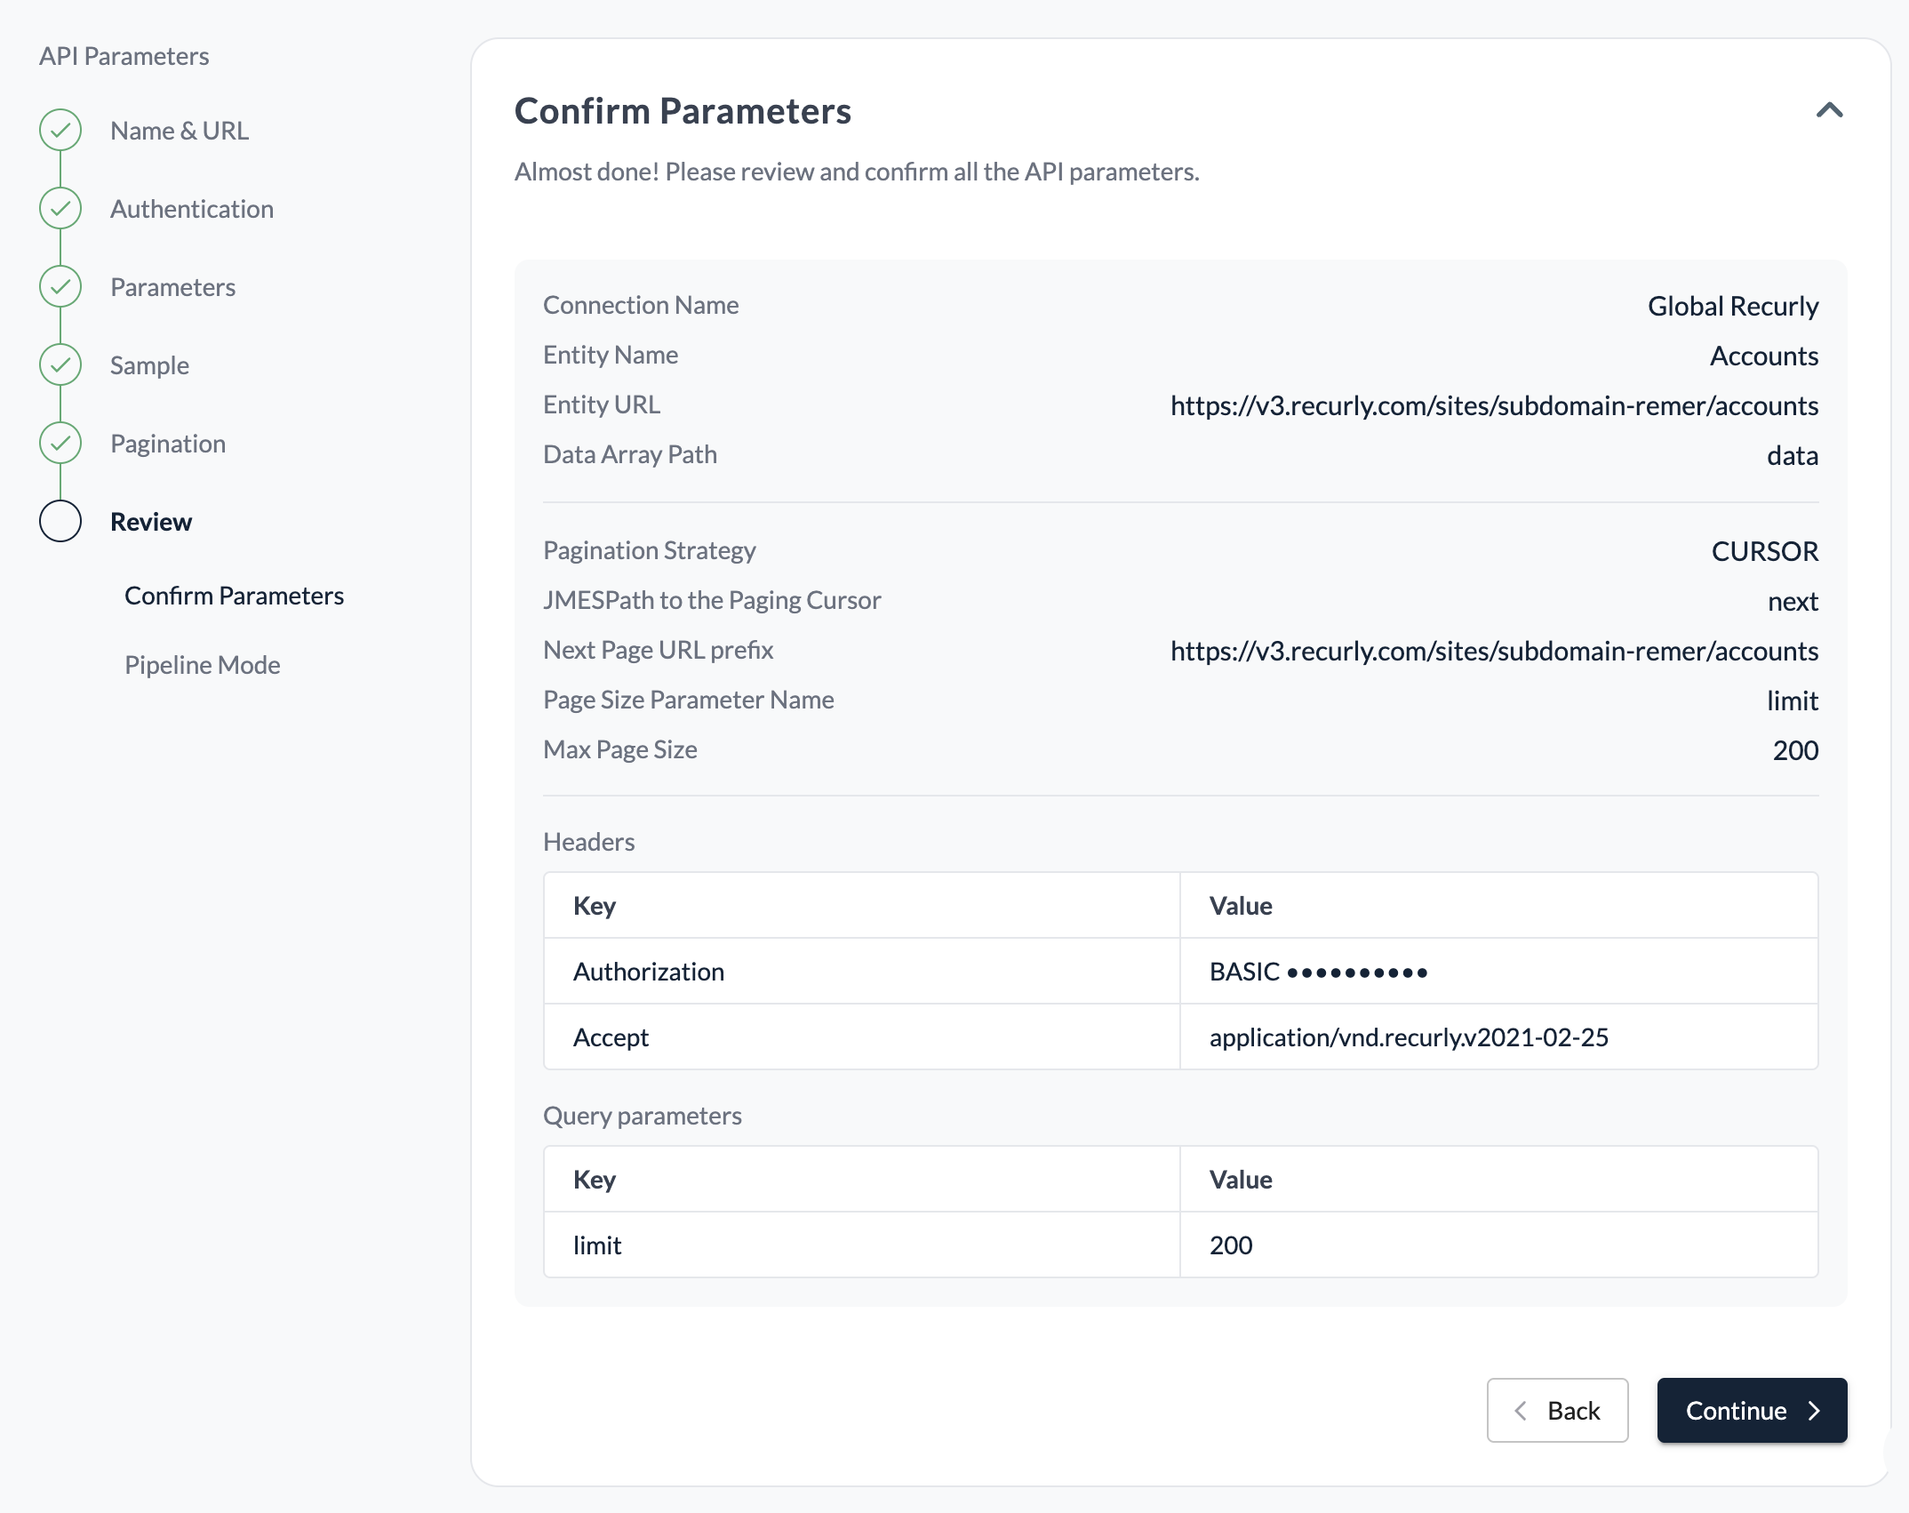The width and height of the screenshot is (1909, 1513).
Task: Open the Pipeline Mode sub-step
Action: tap(203, 665)
